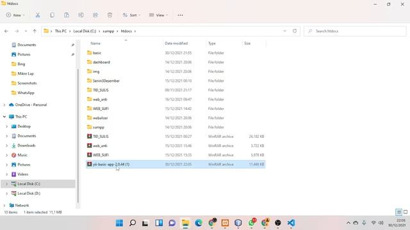Screen dimensions: 410x230
Task: Click the Paste icon in toolbar
Action: (67, 15)
